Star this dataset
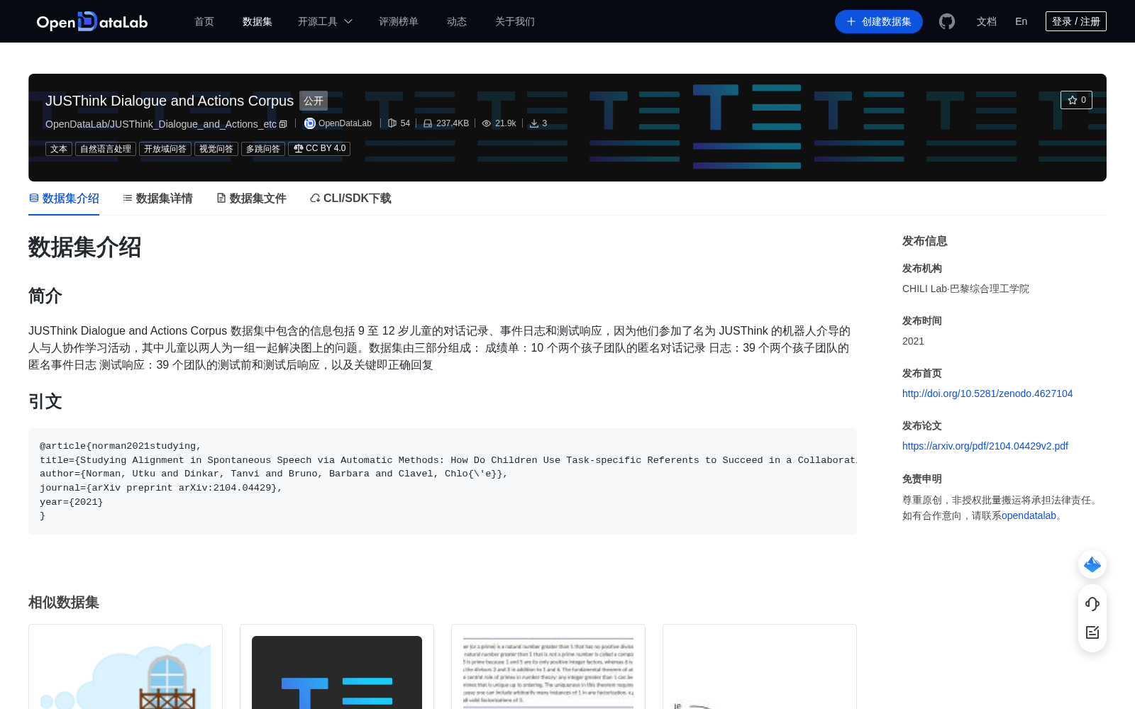Viewport: 1135px width, 709px height. pos(1076,100)
